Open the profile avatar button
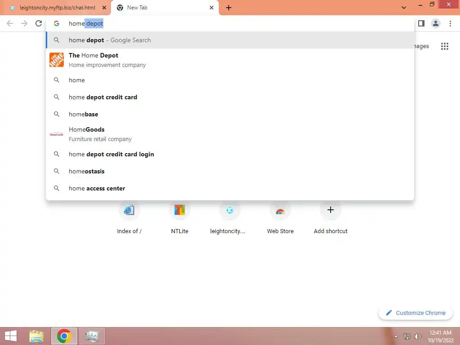This screenshot has width=460, height=345. pyautogui.click(x=436, y=23)
